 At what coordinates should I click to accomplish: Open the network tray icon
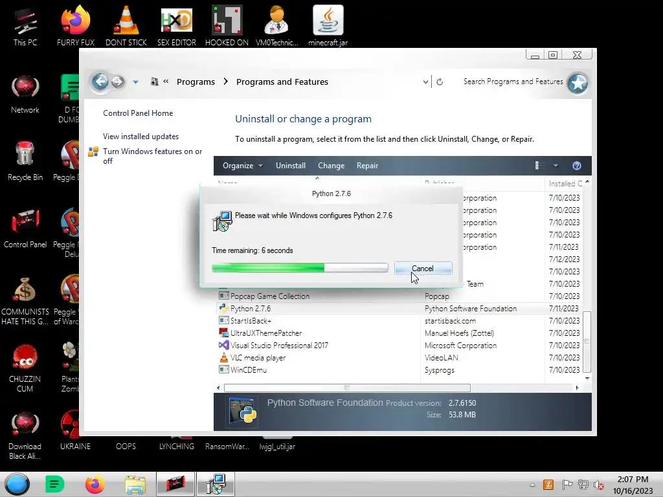(x=583, y=485)
